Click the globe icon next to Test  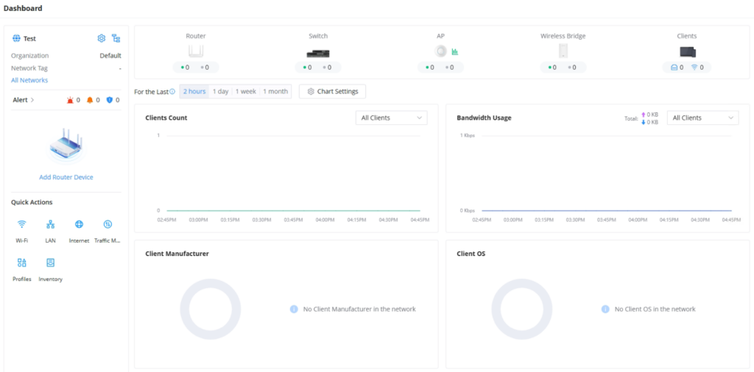(16, 38)
